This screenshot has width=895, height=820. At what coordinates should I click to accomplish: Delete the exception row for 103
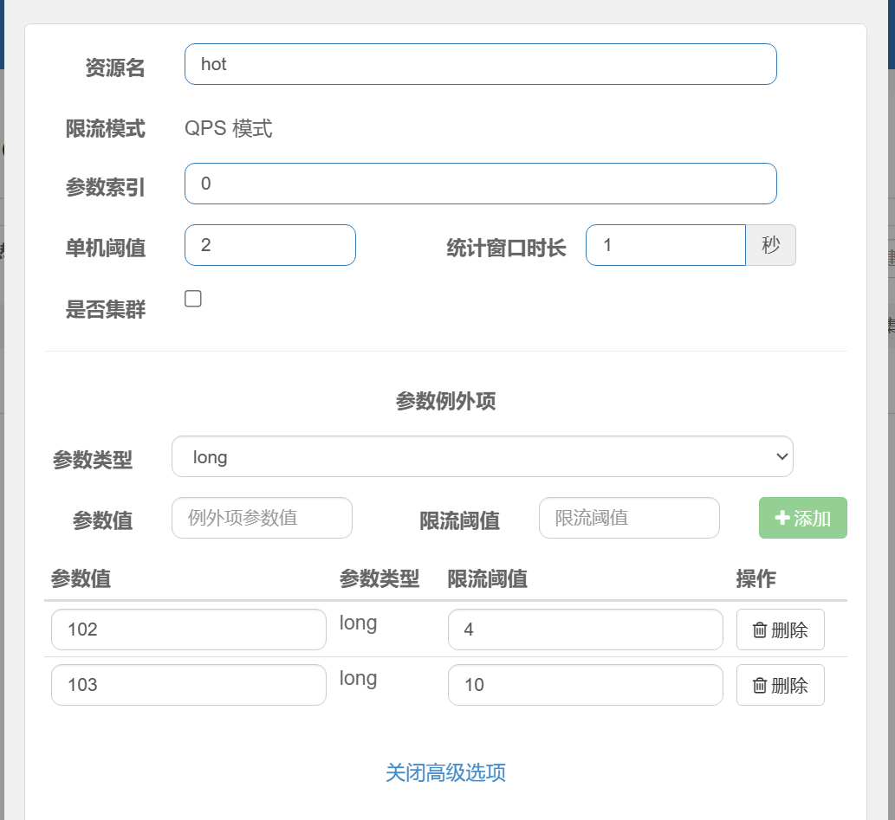pos(781,685)
